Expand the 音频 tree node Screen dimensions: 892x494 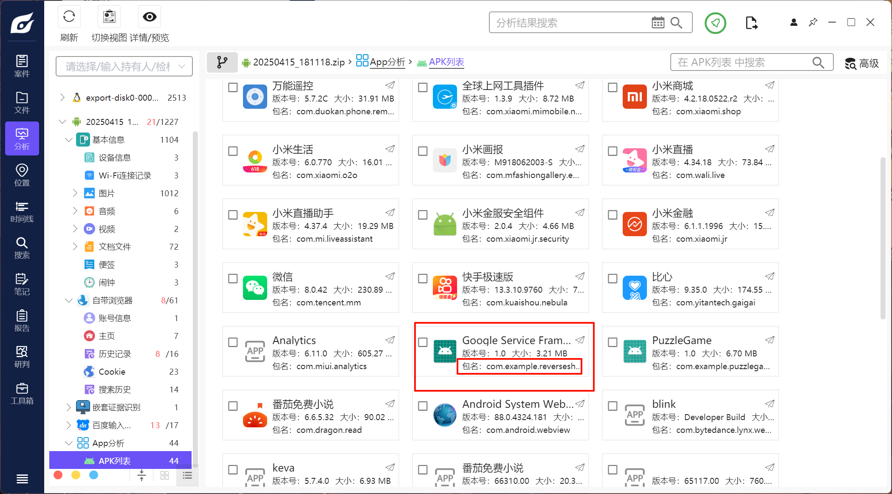pyautogui.click(x=75, y=211)
